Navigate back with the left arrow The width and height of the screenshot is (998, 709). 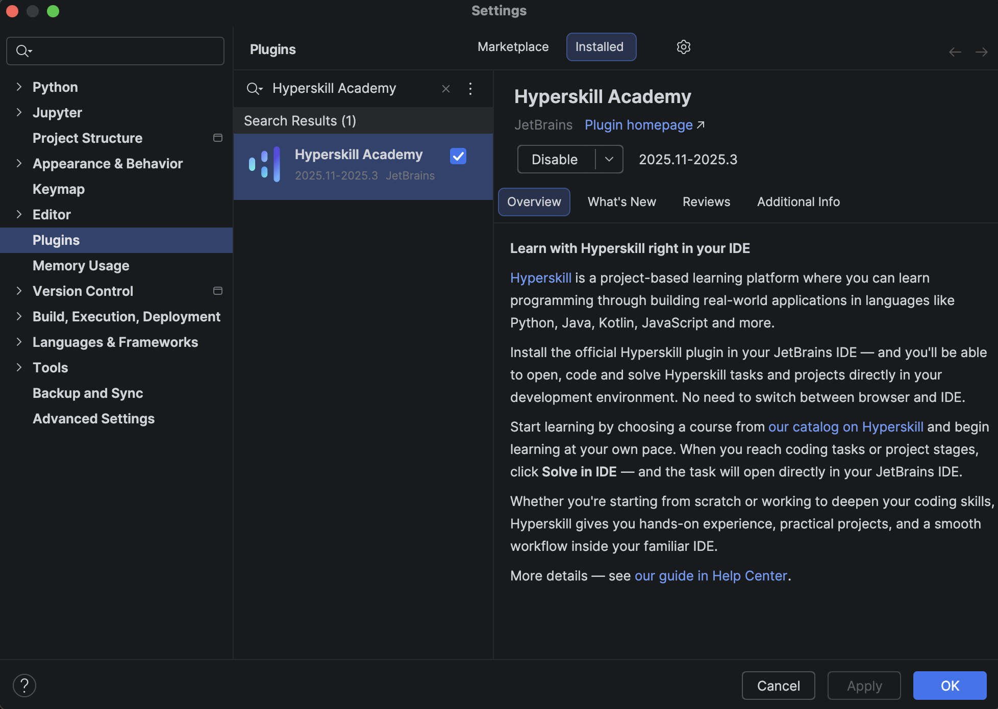955,52
